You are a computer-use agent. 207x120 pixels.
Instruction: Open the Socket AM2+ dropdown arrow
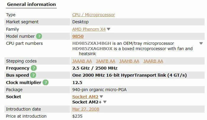[x=105, y=102]
